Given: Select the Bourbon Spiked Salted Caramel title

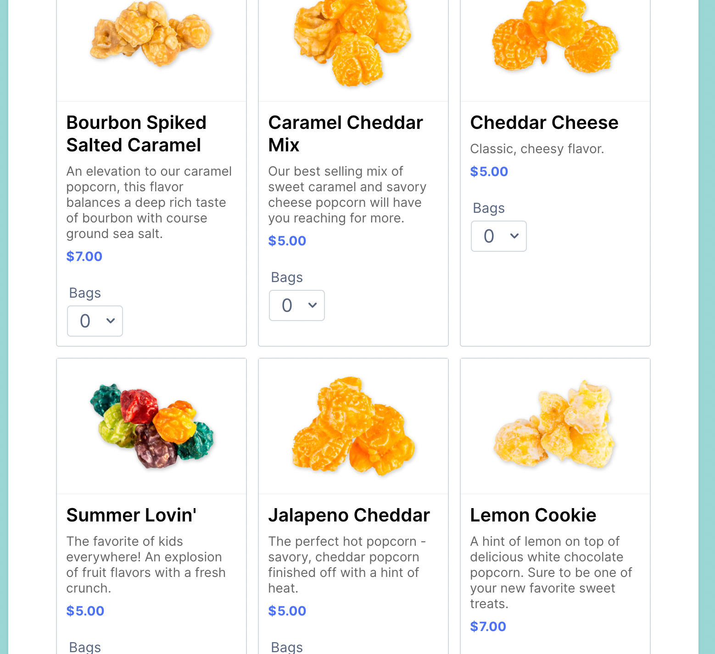Looking at the screenshot, I should (136, 133).
